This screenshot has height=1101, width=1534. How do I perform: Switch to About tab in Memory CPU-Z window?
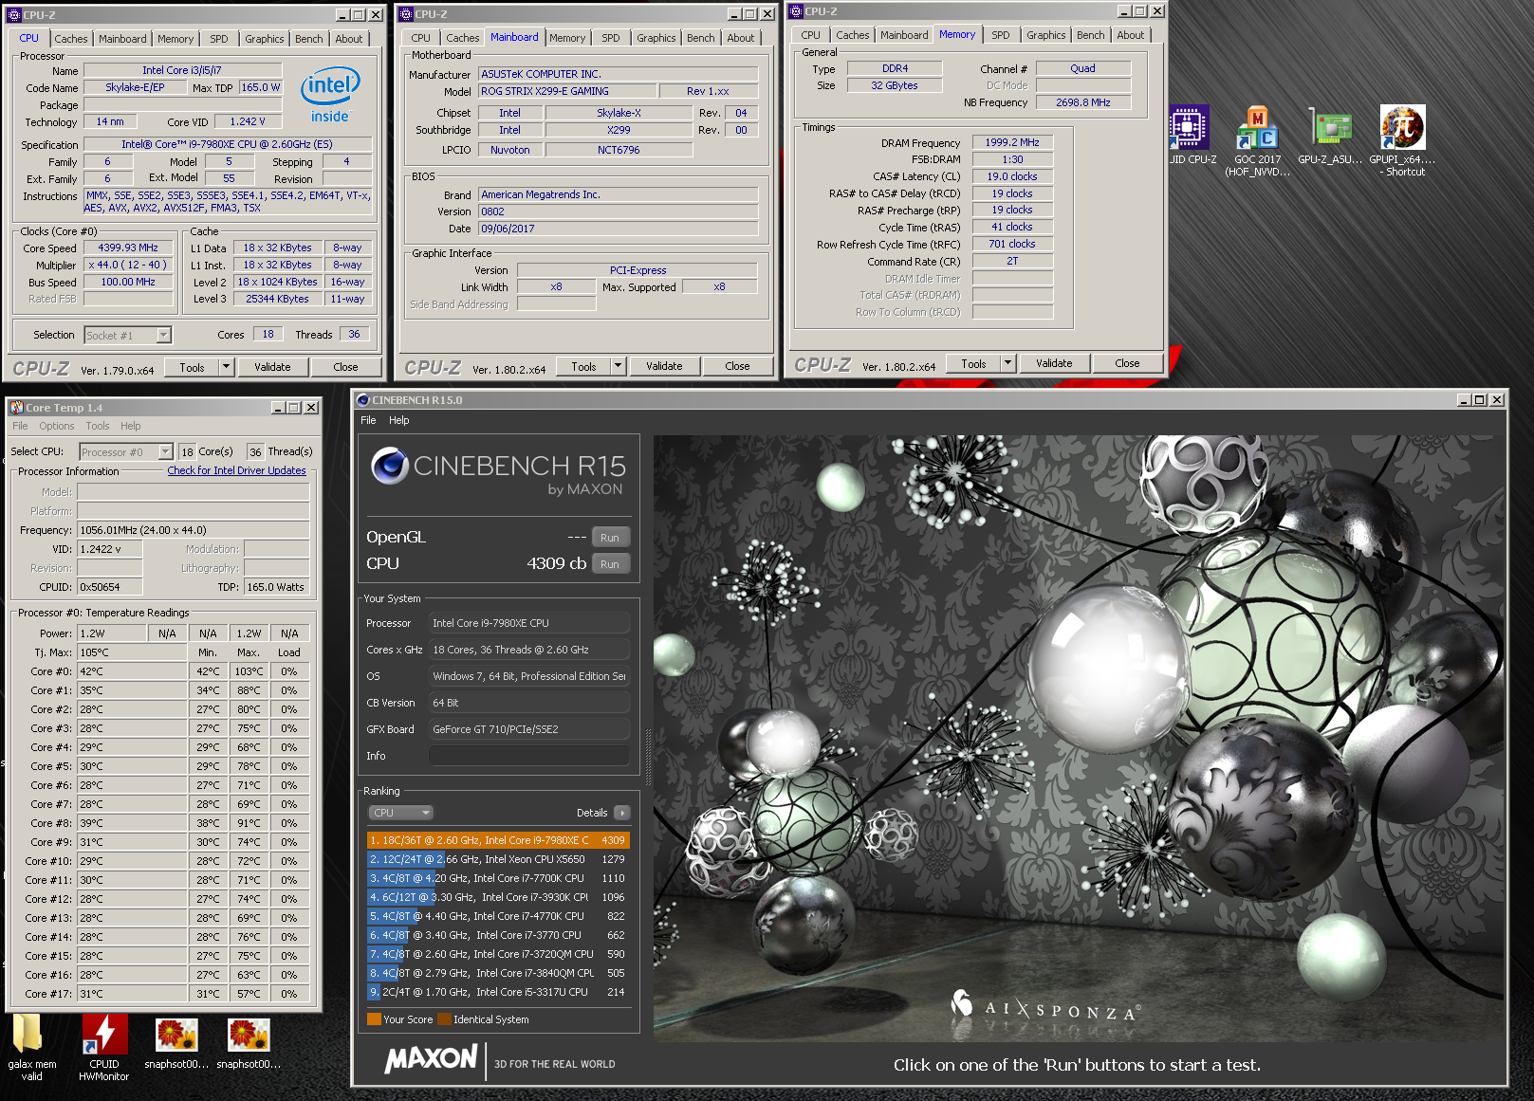[1130, 35]
